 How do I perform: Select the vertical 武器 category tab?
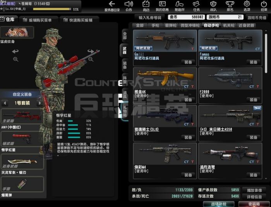124,50
